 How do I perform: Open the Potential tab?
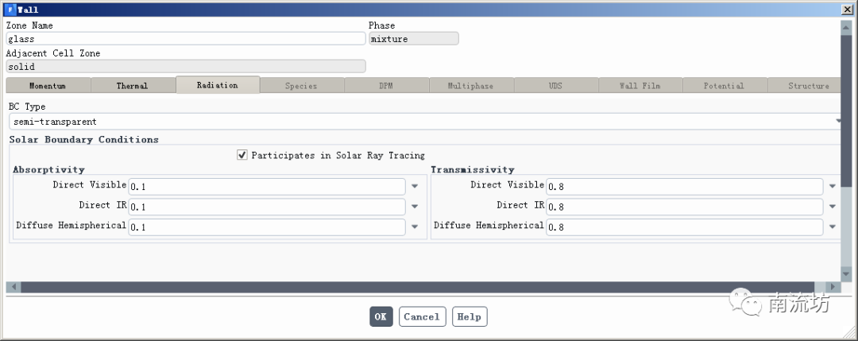point(725,85)
